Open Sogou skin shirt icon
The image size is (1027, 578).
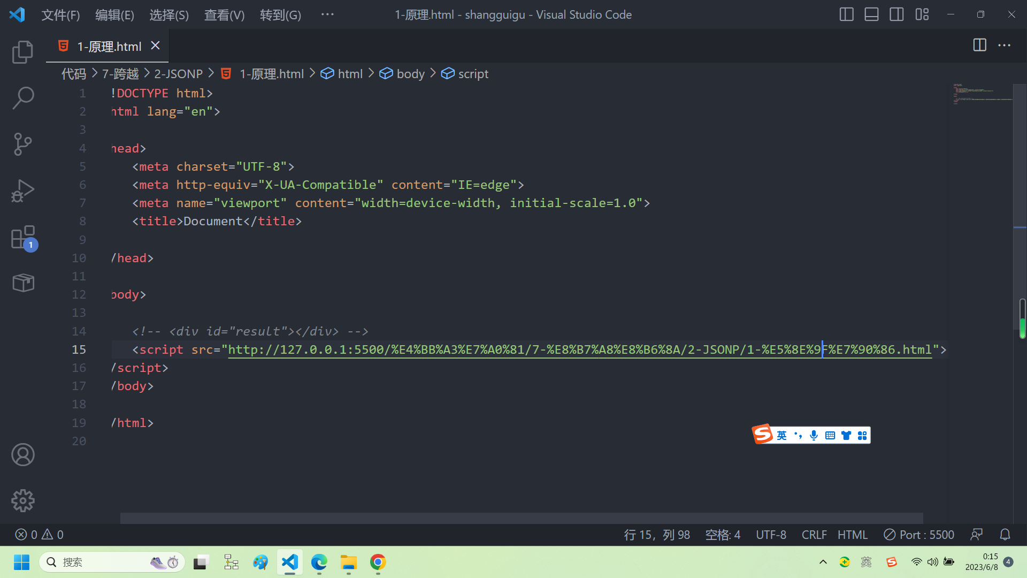point(846,436)
